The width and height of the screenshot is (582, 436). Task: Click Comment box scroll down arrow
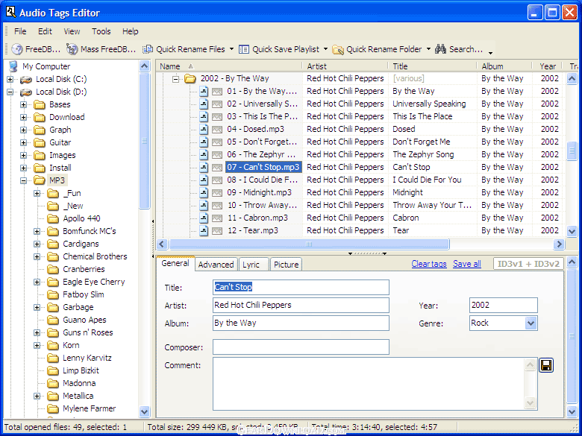click(x=531, y=402)
